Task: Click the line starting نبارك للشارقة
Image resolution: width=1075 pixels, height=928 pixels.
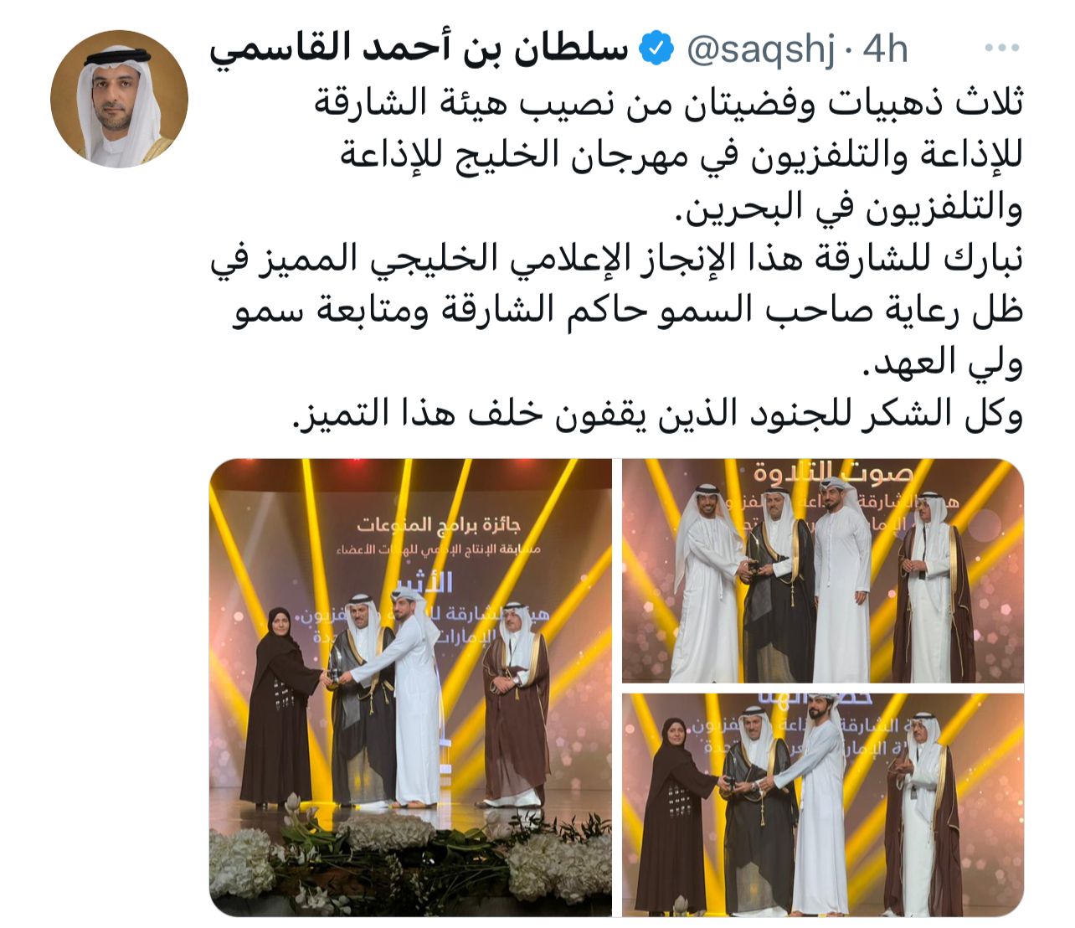Action: point(617,259)
